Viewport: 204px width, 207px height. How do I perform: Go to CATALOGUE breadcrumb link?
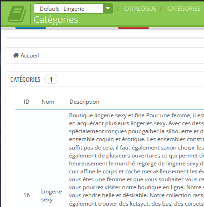(140, 9)
